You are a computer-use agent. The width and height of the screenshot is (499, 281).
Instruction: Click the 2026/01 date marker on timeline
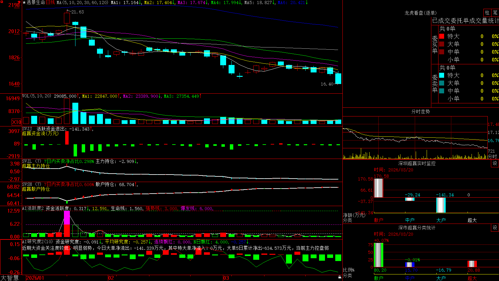(x=35, y=278)
